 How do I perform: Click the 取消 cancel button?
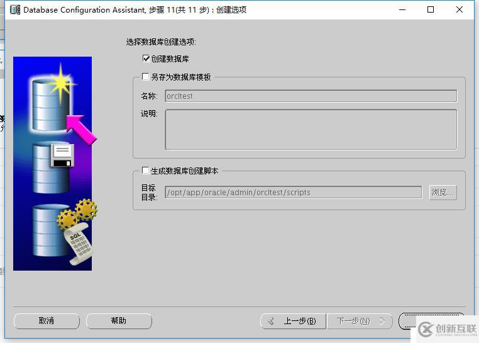pos(47,321)
